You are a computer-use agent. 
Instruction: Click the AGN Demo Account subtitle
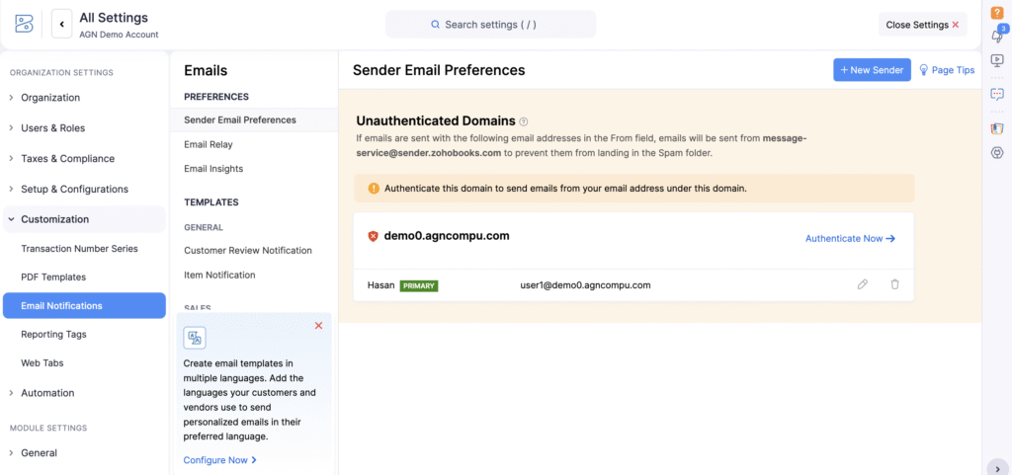(x=119, y=35)
